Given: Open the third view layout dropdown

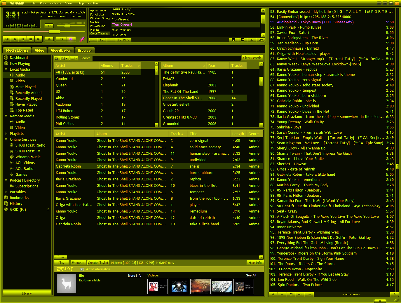Looking at the screenshot, I should [74, 58].
